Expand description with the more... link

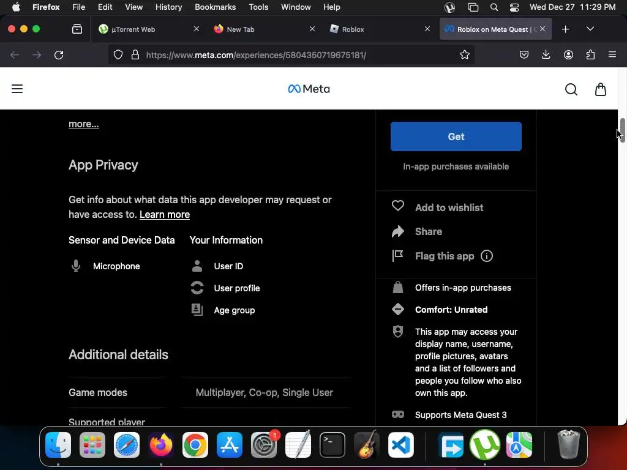[83, 124]
